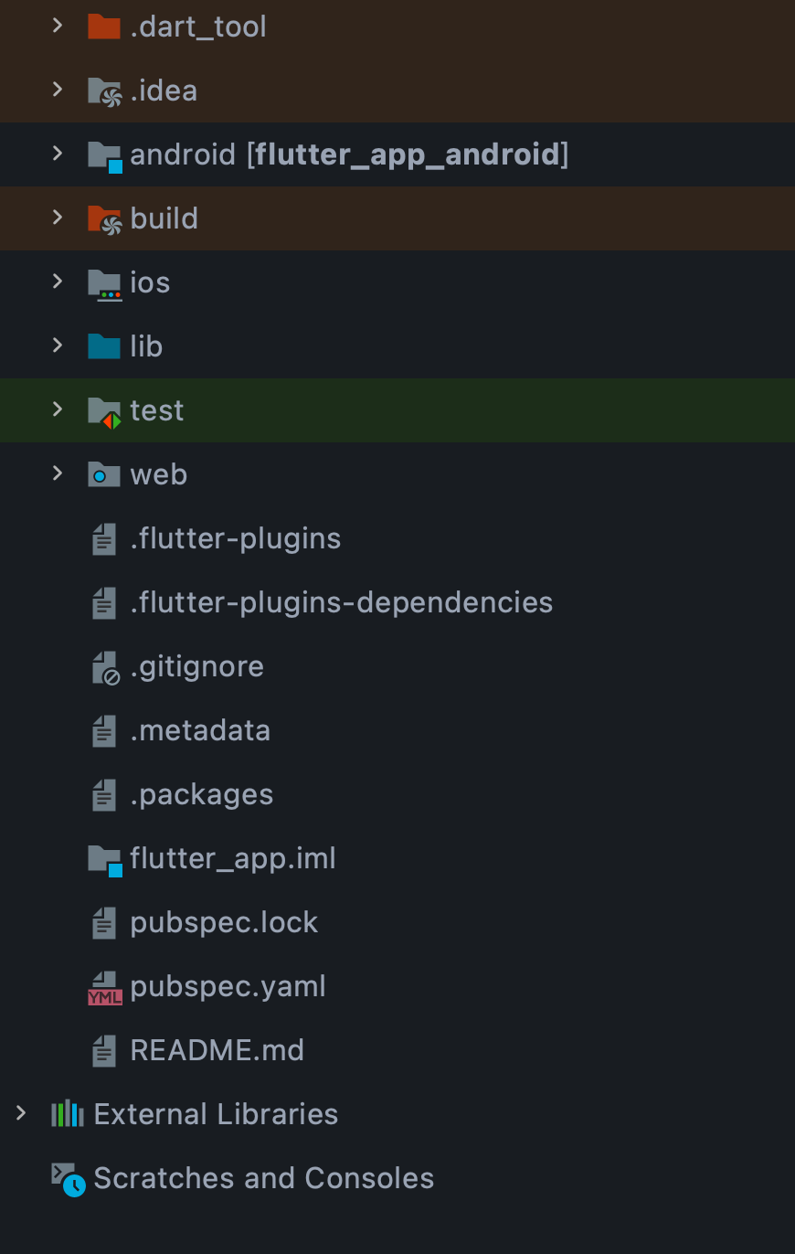
Task: Select the pubspec.lock file
Action: point(224,922)
